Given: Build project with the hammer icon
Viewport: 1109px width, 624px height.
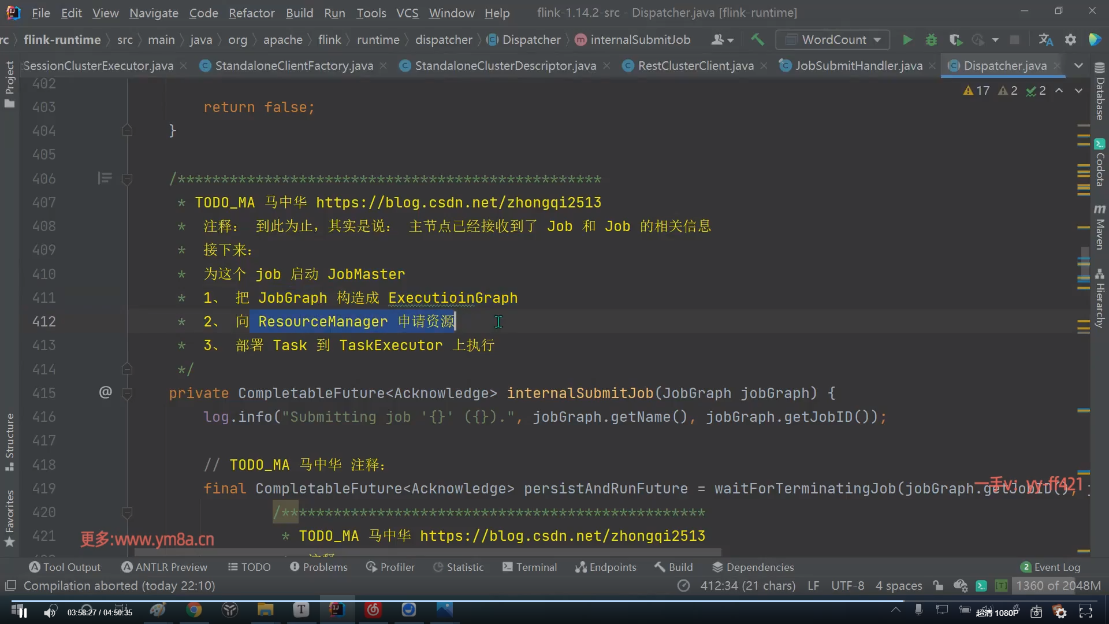Looking at the screenshot, I should click(x=757, y=40).
